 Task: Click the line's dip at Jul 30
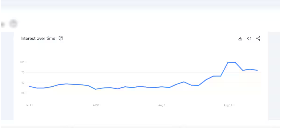[95, 89]
